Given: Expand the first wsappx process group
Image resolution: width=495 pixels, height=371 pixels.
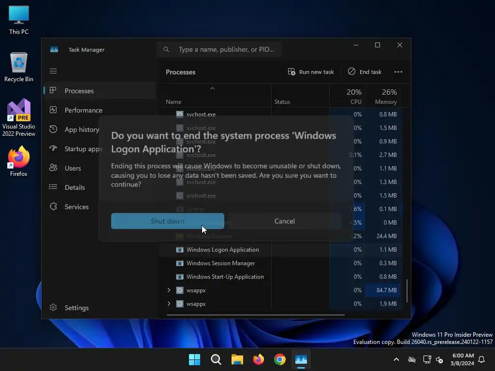Looking at the screenshot, I should [x=169, y=290].
